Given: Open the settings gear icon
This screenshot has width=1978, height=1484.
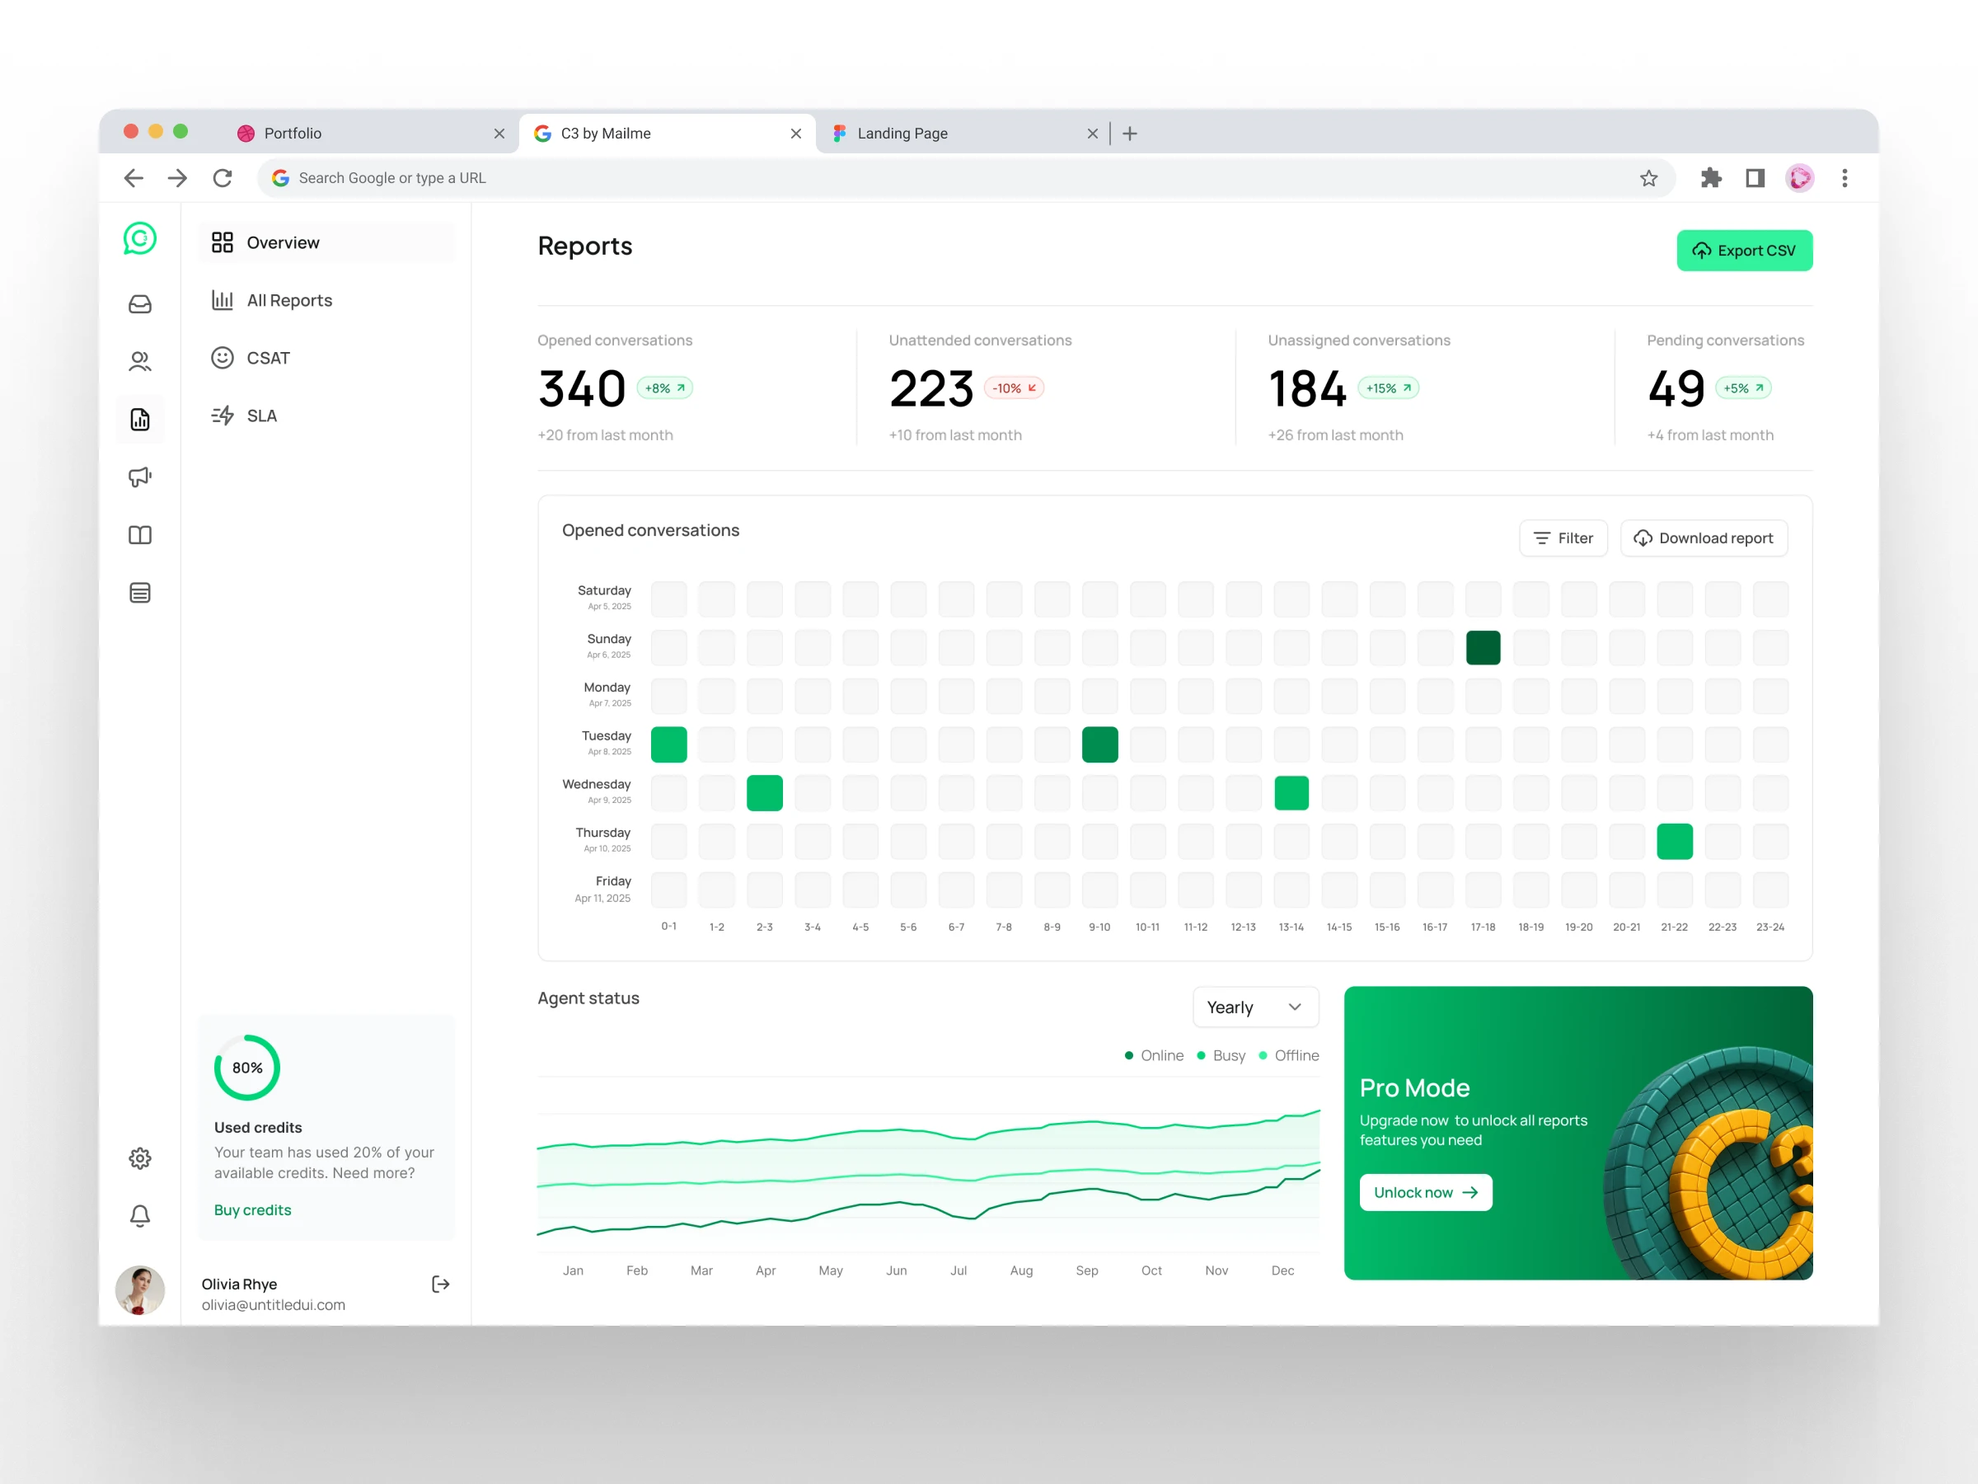Looking at the screenshot, I should click(139, 1158).
